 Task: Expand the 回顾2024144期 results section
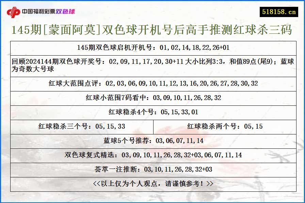point(152,66)
